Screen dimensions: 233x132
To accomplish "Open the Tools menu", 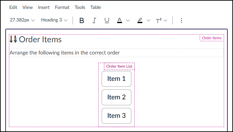I will coord(80,7).
